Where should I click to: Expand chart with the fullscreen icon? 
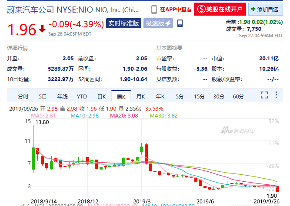point(264,95)
